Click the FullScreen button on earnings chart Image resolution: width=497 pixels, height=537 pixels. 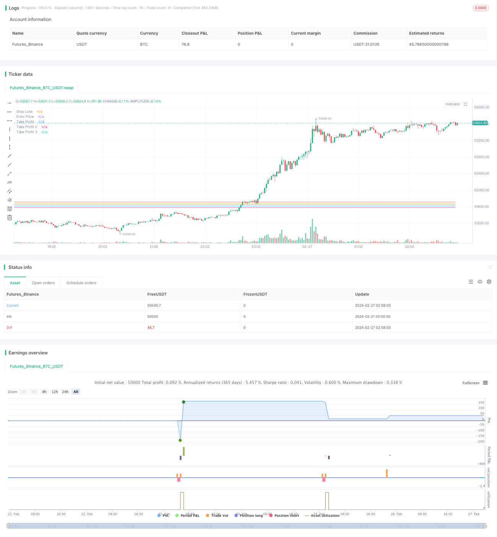(471, 383)
